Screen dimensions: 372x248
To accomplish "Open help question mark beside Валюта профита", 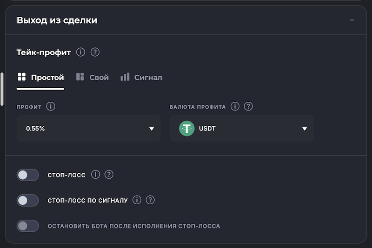I will [x=248, y=107].
